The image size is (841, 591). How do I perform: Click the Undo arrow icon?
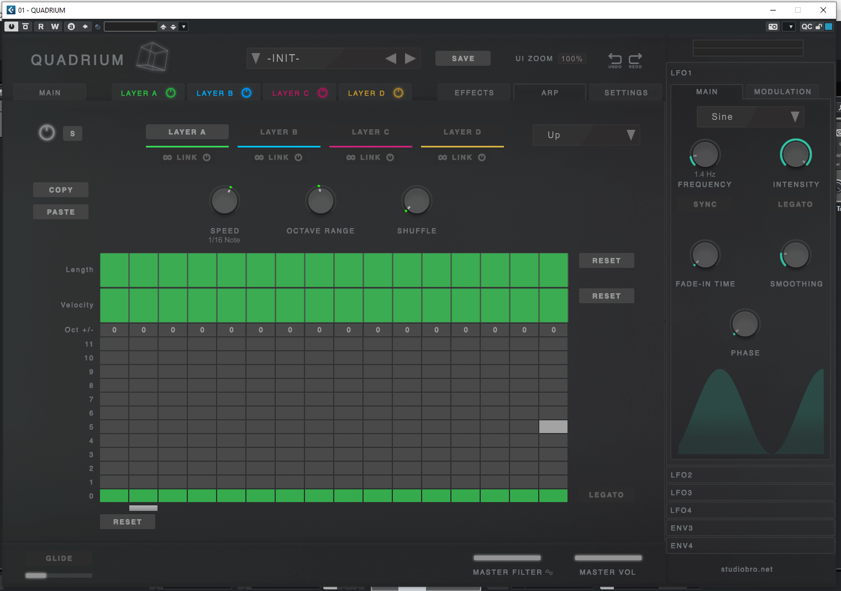(615, 60)
